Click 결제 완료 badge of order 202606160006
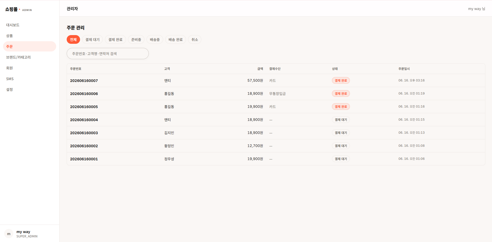Viewport: 492px width, 242px height. click(341, 93)
